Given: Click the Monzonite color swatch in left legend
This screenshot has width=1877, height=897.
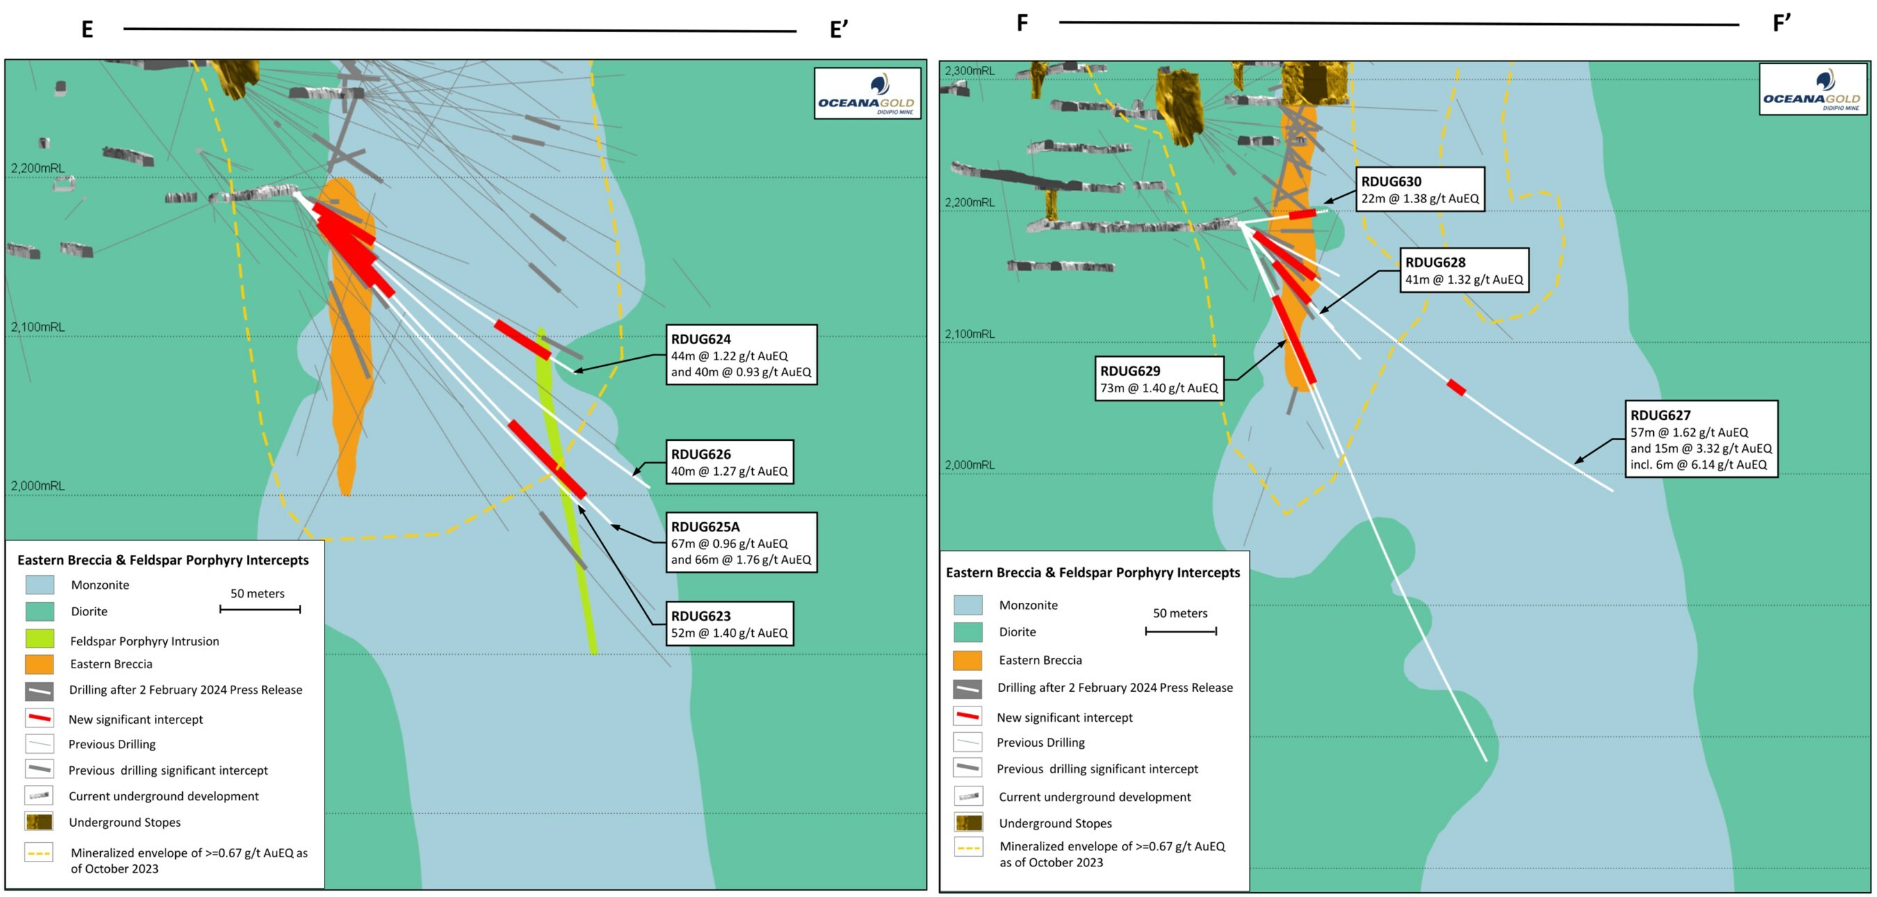Looking at the screenshot, I should (40, 584).
